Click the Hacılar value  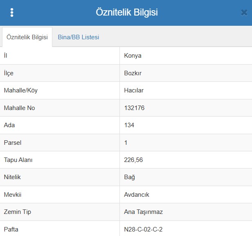(x=134, y=90)
